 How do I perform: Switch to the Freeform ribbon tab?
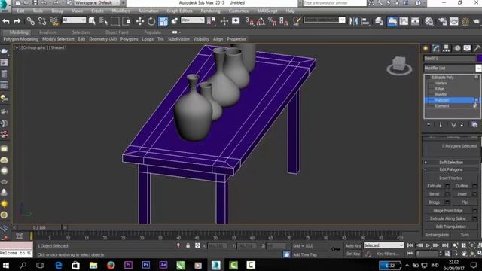click(x=48, y=32)
